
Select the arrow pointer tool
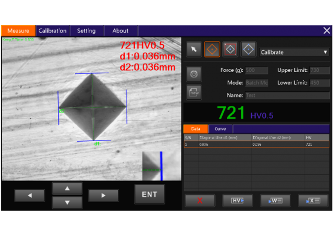[x=194, y=50]
